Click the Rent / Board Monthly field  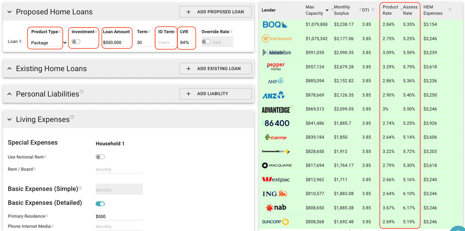119,170
